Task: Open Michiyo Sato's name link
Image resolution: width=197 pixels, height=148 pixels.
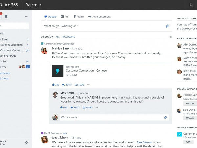Action: pyautogui.click(x=60, y=49)
